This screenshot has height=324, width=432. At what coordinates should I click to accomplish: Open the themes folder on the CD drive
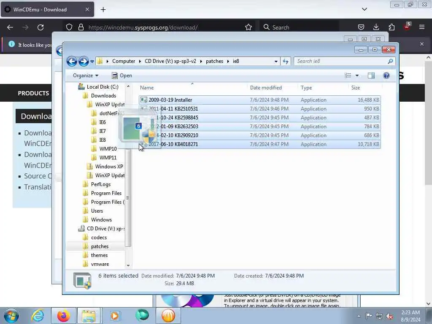click(x=99, y=255)
